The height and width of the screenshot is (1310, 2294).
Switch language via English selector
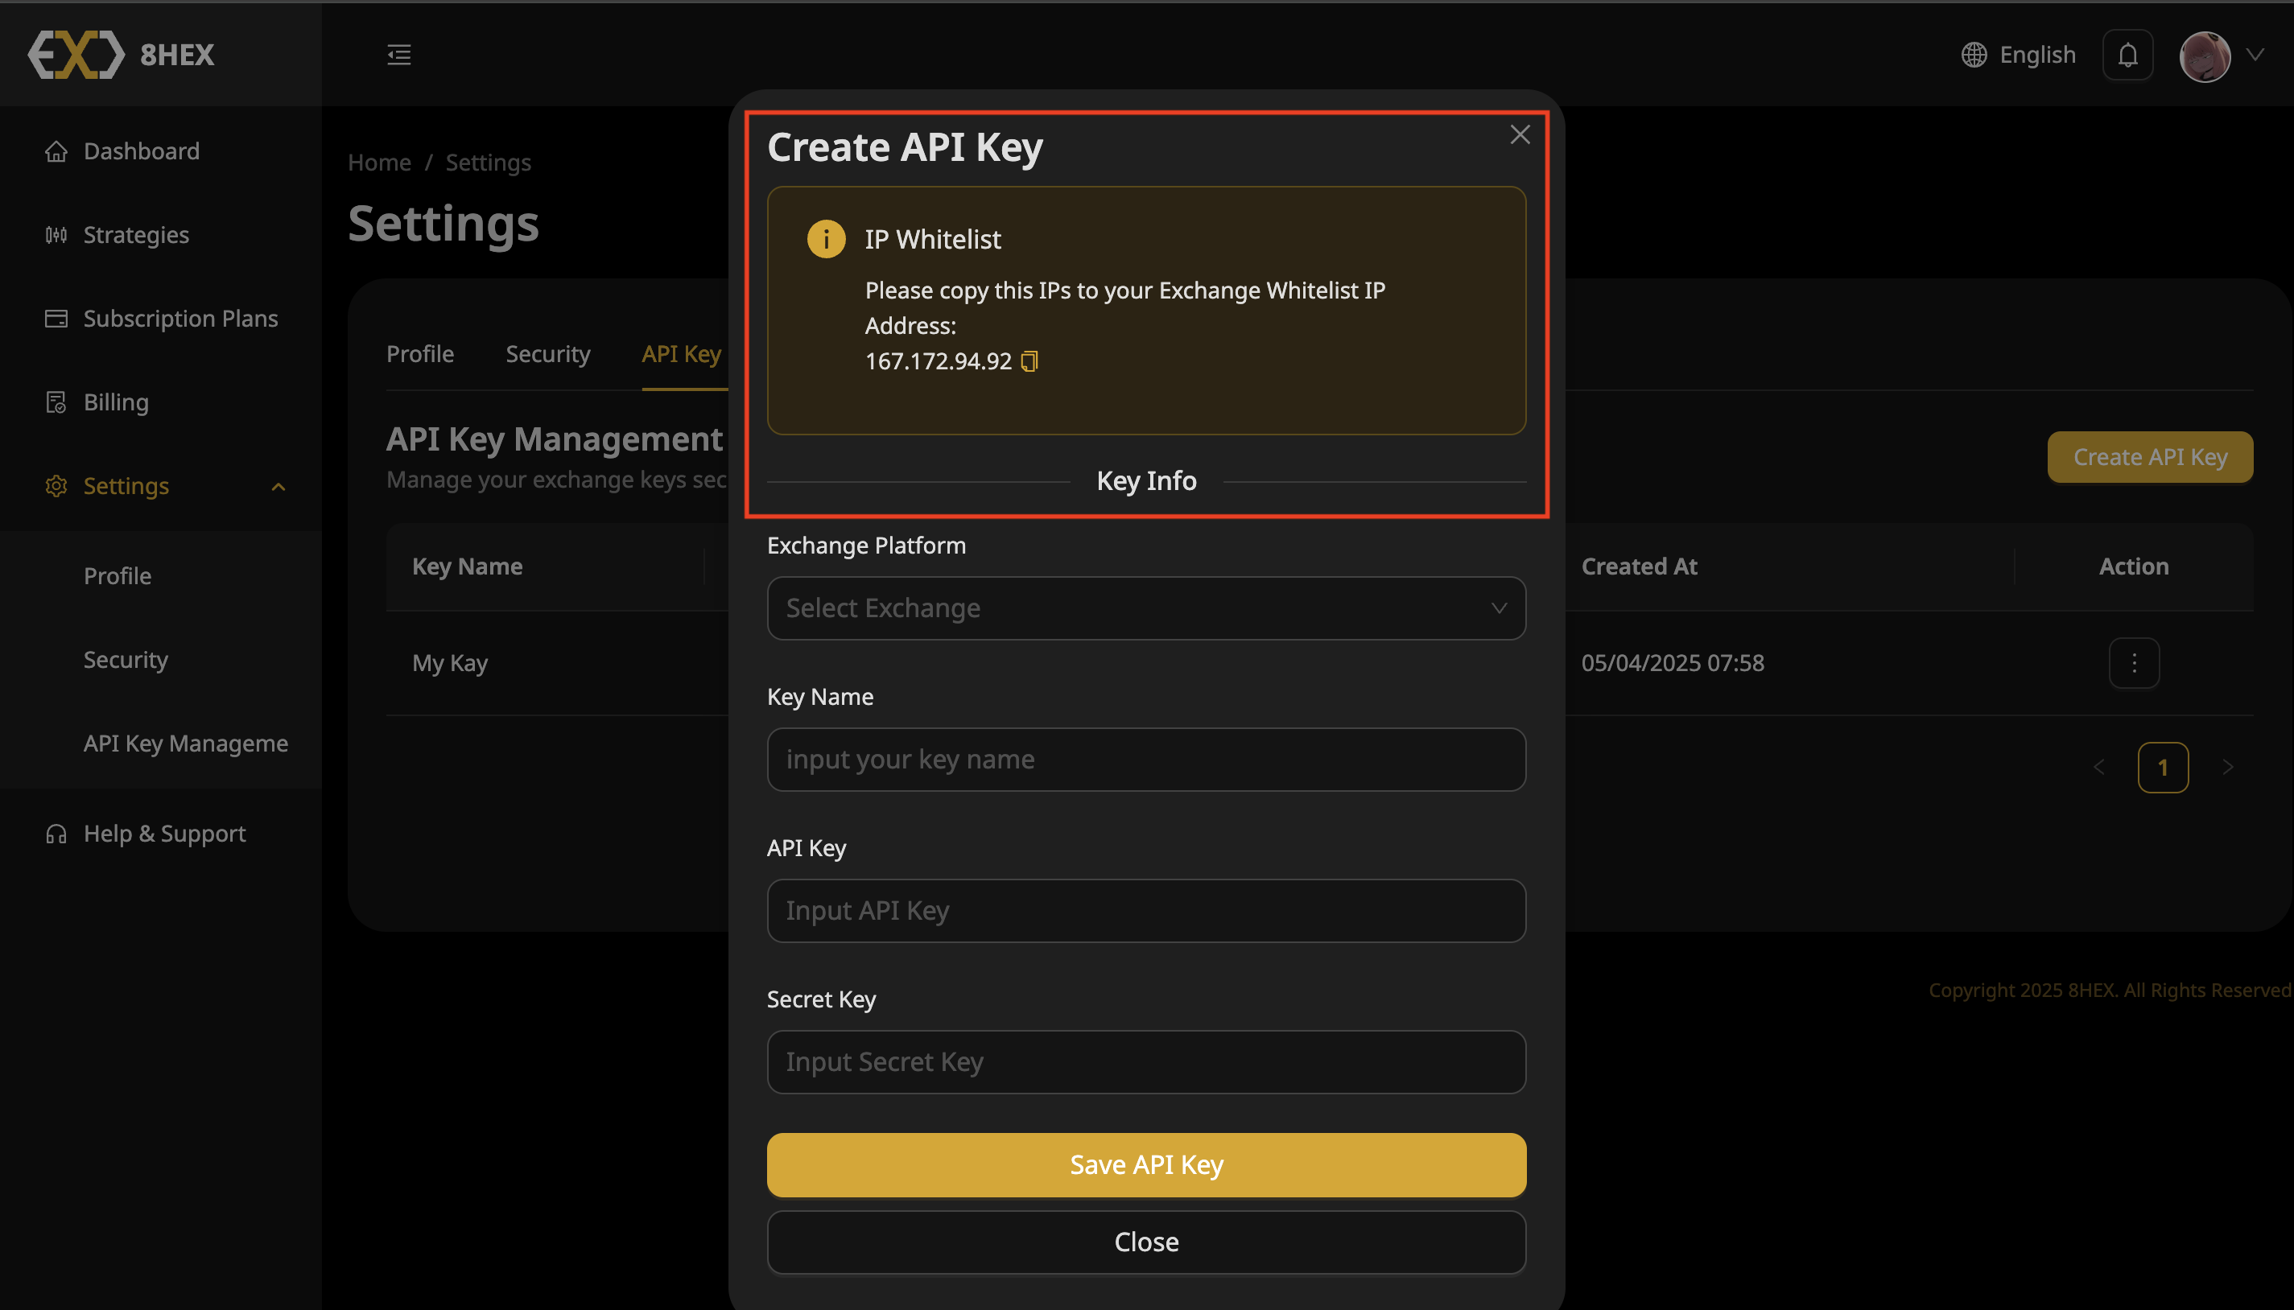click(2038, 54)
